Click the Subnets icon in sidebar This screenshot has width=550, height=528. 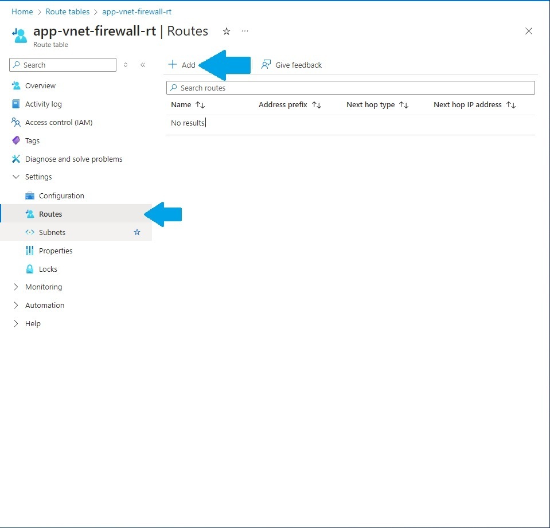pos(30,232)
